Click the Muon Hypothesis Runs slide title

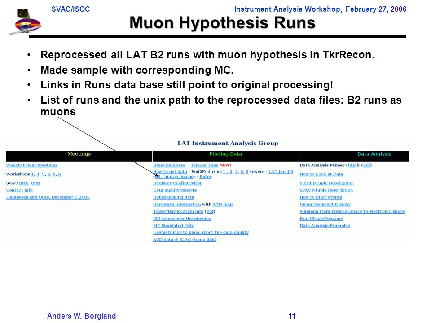click(222, 23)
